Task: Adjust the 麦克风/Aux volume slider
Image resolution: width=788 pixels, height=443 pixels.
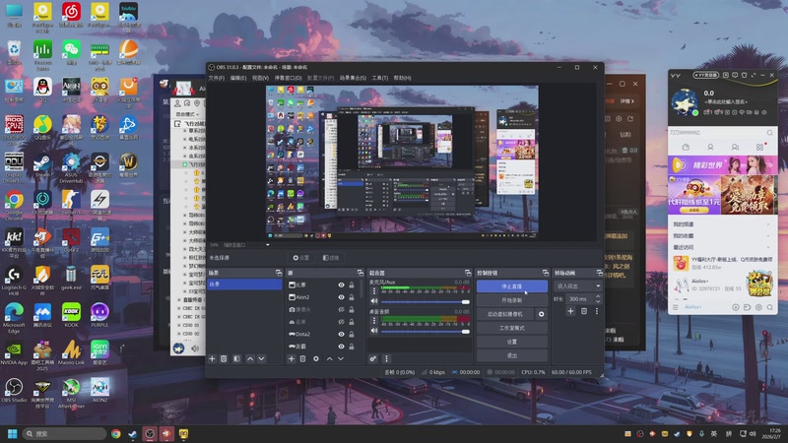Action: 424,300
